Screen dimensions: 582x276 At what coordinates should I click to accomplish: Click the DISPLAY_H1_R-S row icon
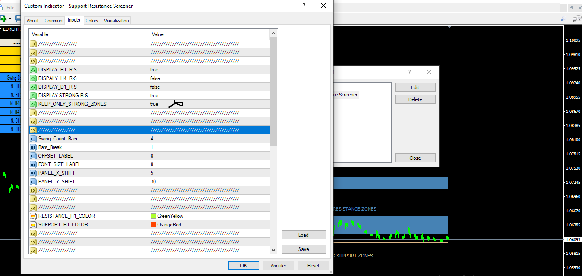[x=33, y=70]
